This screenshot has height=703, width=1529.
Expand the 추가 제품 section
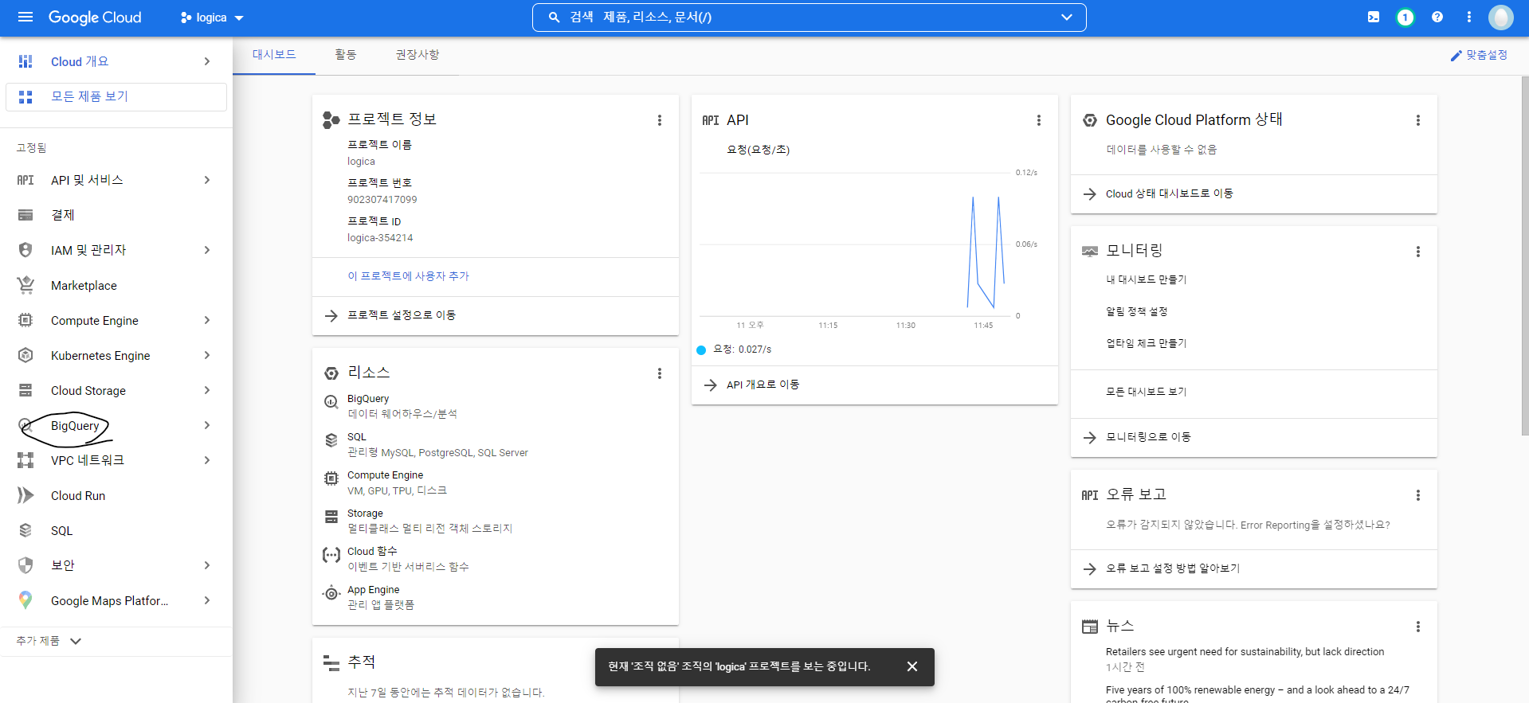49,641
